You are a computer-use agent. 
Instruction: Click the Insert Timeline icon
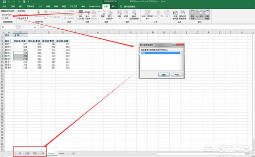(87, 15)
